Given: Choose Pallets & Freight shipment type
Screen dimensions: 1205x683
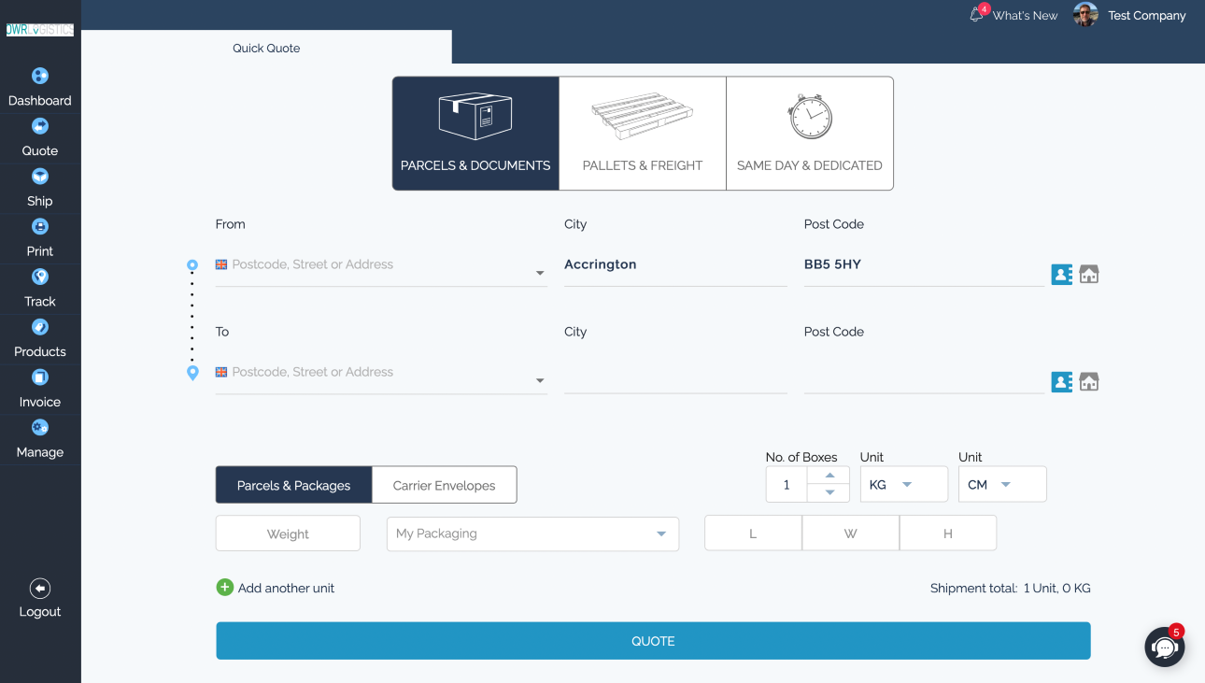Looking at the screenshot, I should (643, 134).
